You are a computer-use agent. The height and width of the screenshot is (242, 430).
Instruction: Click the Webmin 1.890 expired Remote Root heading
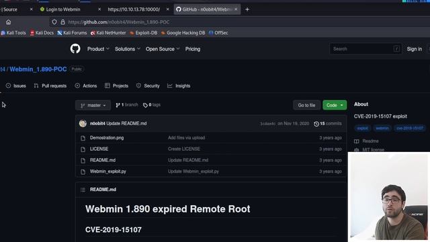click(x=167, y=209)
